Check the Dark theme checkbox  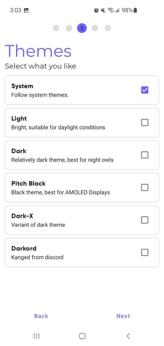[x=145, y=155]
